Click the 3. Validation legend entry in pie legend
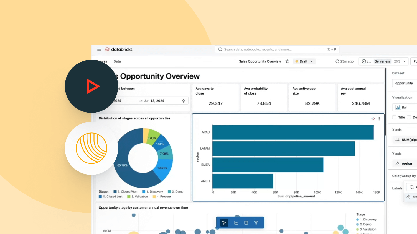 pos(137,197)
